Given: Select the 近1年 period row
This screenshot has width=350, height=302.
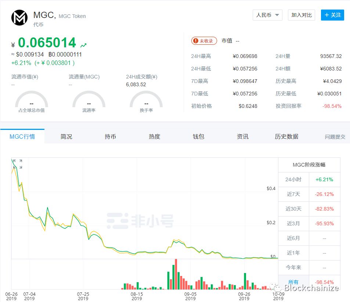Looking at the screenshot, I should tap(309, 253).
